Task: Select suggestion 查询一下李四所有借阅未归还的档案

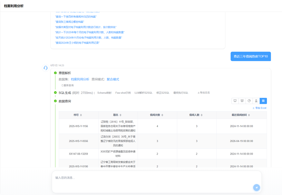Action: (76, 17)
